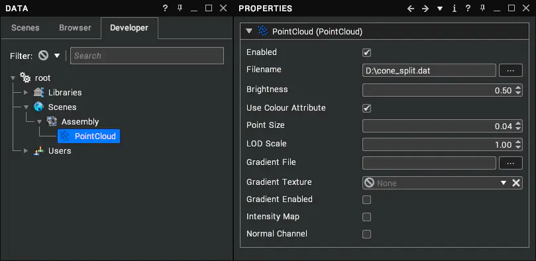Select the Libraries tree item
The height and width of the screenshot is (261, 536).
point(65,93)
